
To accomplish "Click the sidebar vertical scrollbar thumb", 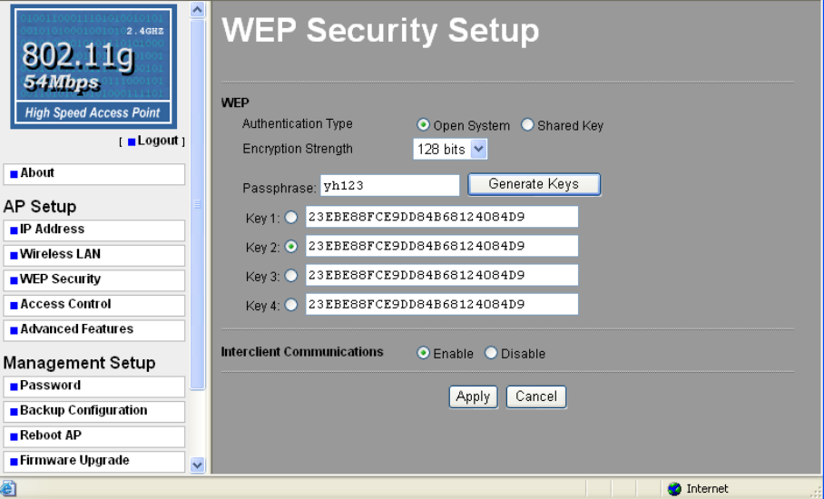I will 198,204.
